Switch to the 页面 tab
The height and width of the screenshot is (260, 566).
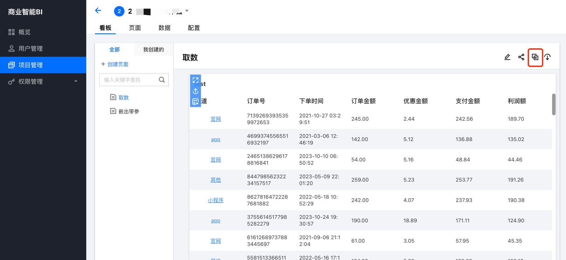pyautogui.click(x=135, y=28)
